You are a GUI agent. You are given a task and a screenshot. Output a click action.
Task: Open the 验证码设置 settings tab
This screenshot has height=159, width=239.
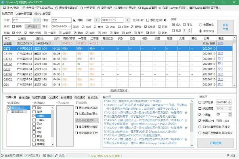click(x=38, y=97)
